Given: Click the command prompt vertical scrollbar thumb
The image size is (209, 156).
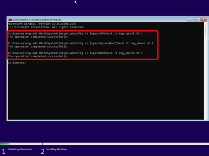Looking at the screenshot, I should (x=206, y=30).
